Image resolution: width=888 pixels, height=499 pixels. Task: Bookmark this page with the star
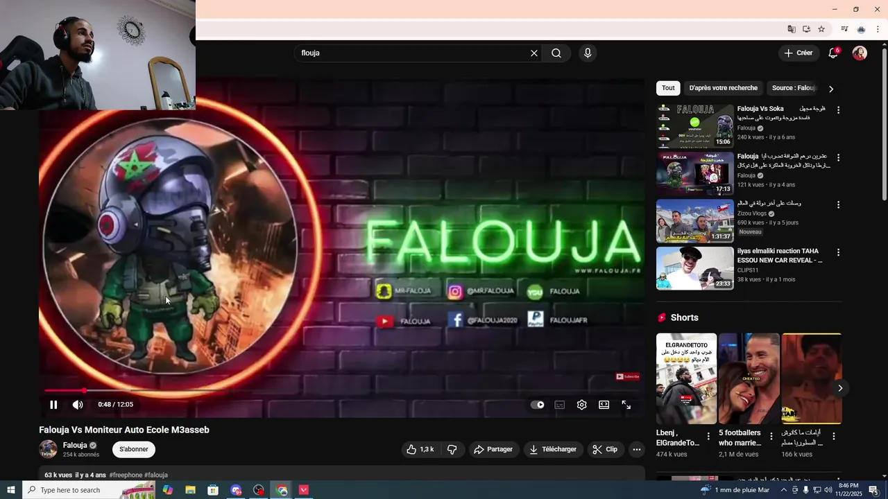[821, 29]
